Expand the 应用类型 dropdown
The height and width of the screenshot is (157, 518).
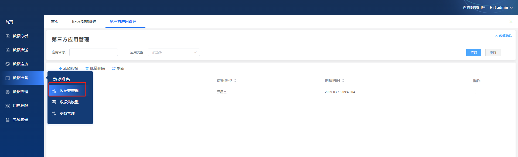174,52
